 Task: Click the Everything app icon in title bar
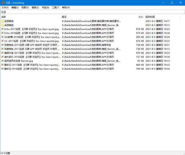pyautogui.click(x=3, y=3)
